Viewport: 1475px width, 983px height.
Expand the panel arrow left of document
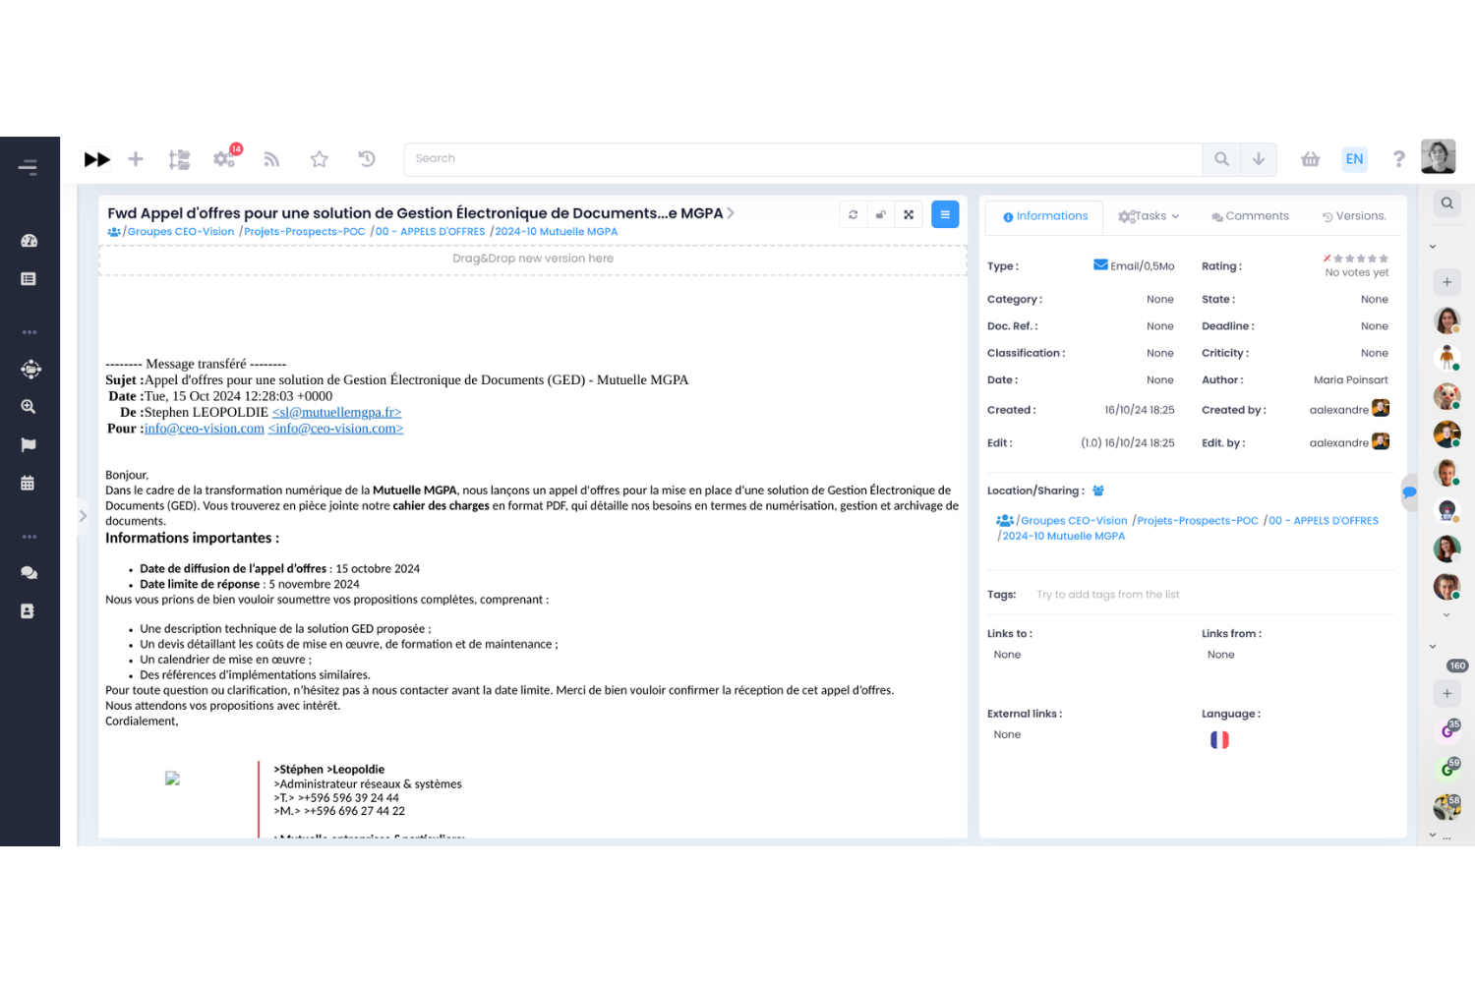[84, 515]
